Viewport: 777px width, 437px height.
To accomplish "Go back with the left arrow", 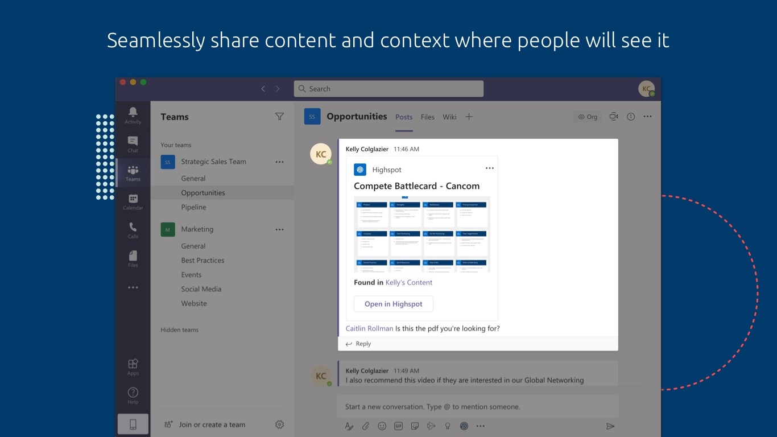I will [x=263, y=89].
